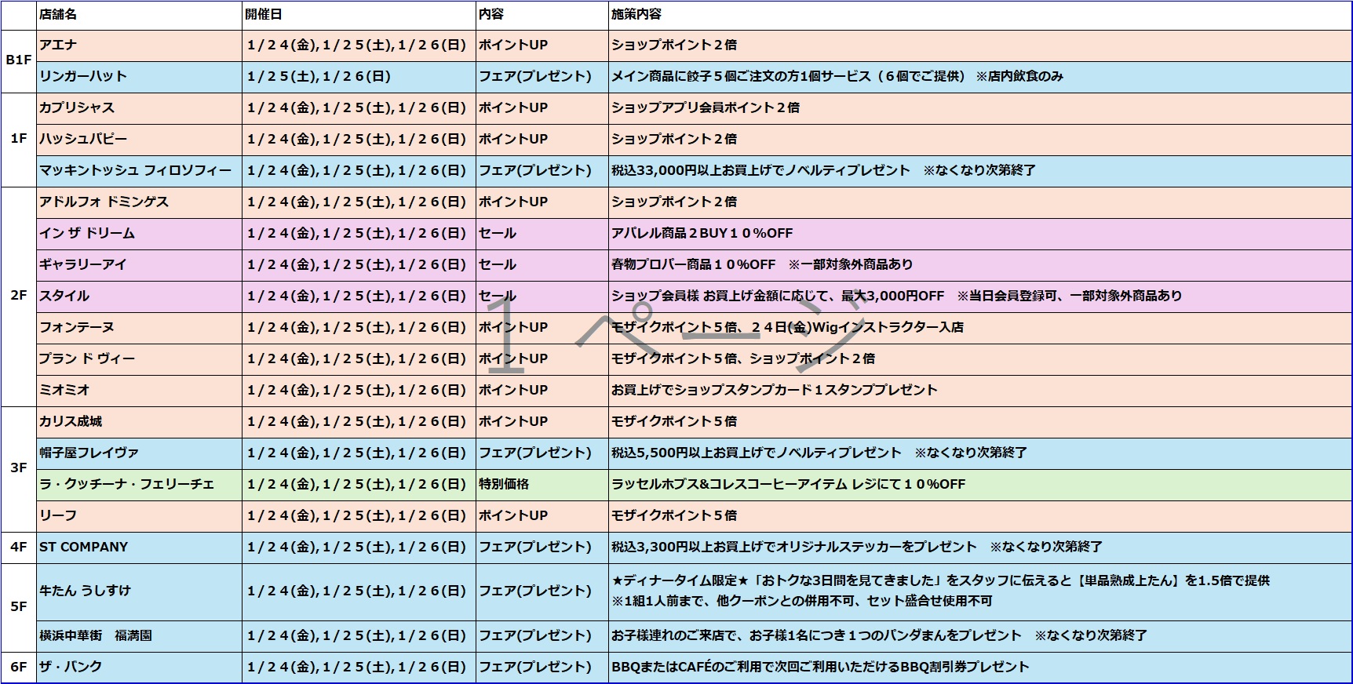
Task: Click アパレル商品2BUY10%OFF cell
Action: point(979,234)
